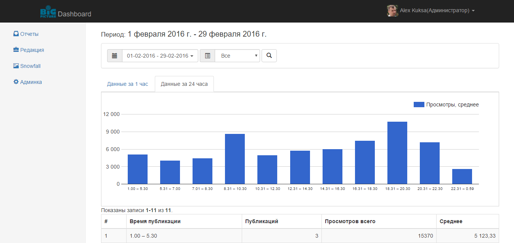Click the 1.00 – 5.30 chart bar
Image resolution: width=514 pixels, height=243 pixels.
pyautogui.click(x=138, y=169)
